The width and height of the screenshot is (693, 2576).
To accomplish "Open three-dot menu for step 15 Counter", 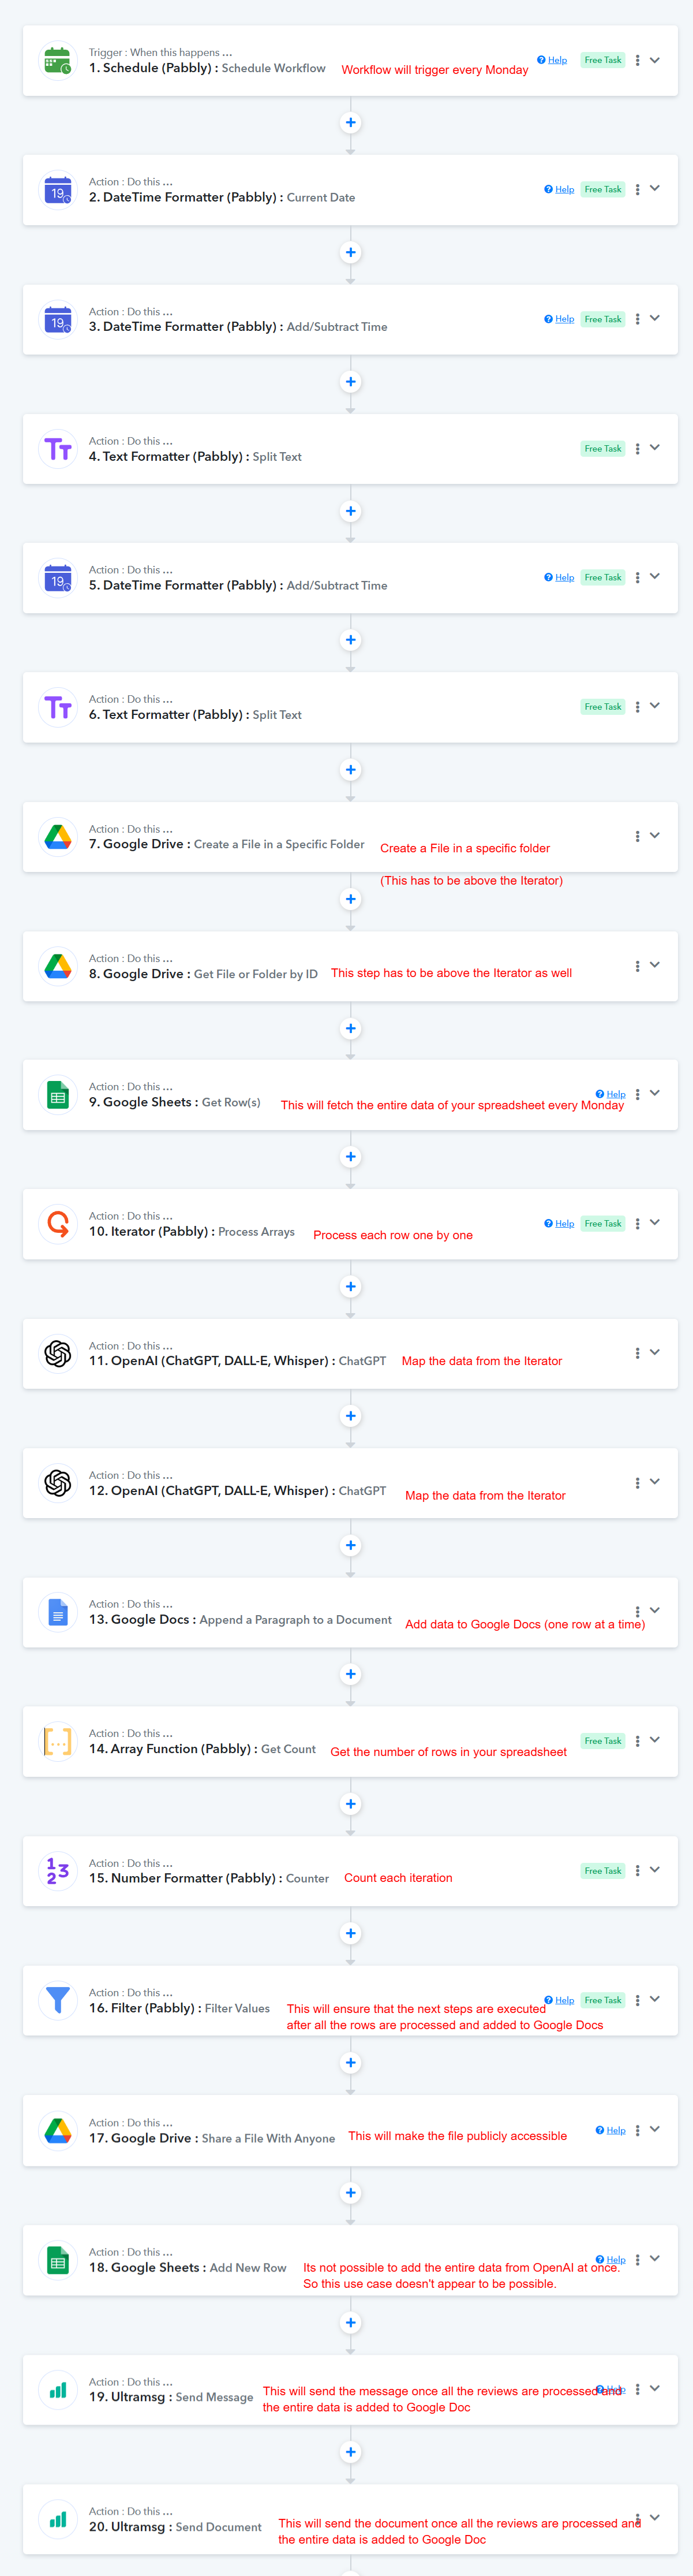I will pyautogui.click(x=637, y=1870).
